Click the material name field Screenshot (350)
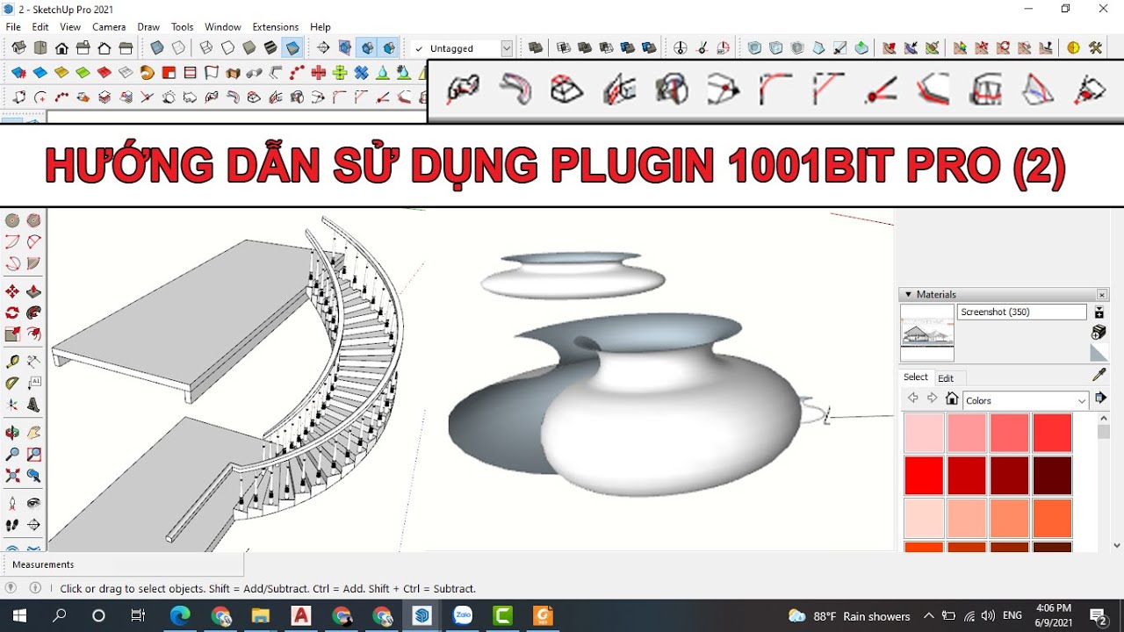The image size is (1124, 632). pos(1021,312)
